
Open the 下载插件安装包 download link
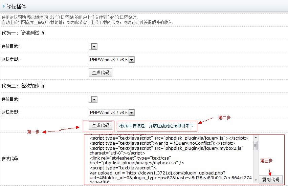[155, 126]
